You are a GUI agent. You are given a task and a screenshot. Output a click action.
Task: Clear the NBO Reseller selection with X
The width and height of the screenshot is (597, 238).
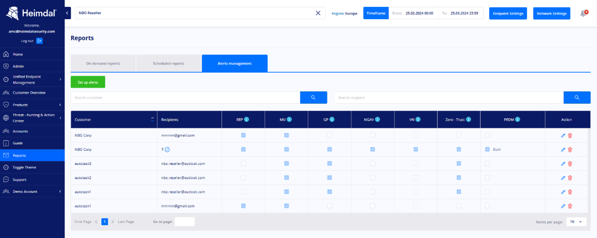click(x=318, y=13)
